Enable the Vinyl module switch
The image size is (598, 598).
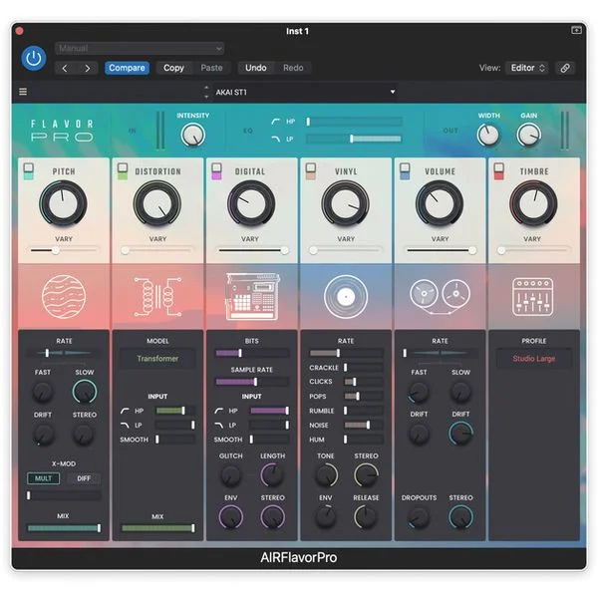(x=311, y=170)
